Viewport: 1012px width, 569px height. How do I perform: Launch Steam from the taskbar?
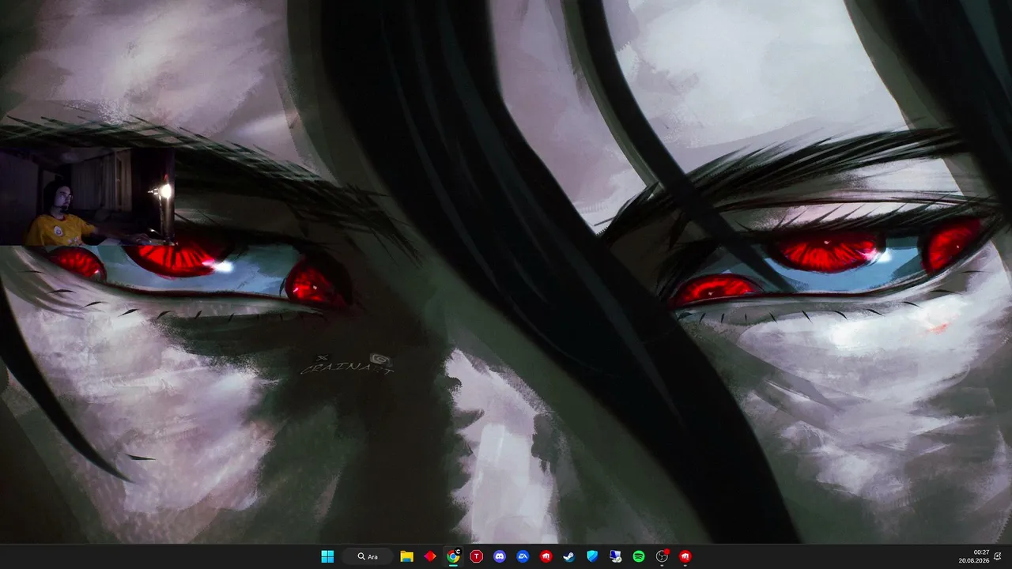click(x=569, y=556)
